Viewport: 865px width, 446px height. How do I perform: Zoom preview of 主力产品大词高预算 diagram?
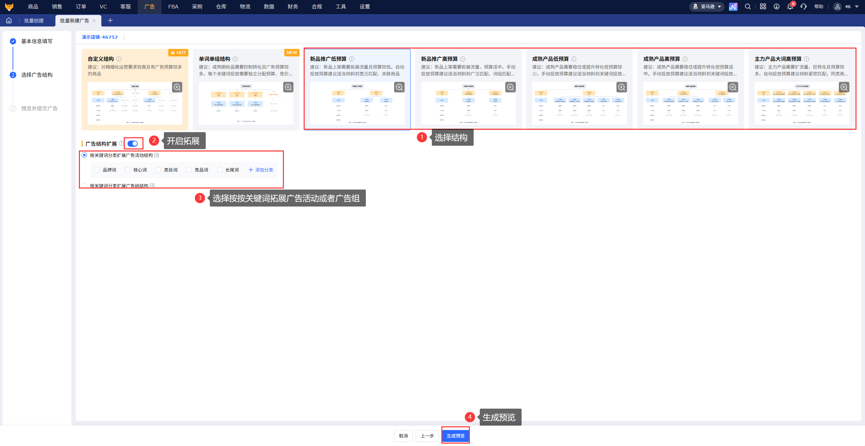(x=844, y=87)
